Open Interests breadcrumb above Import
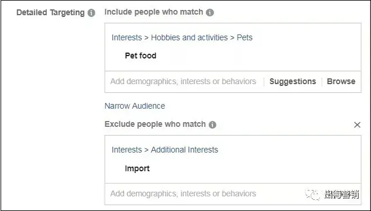Image resolution: width=371 pixels, height=211 pixels. 126,150
